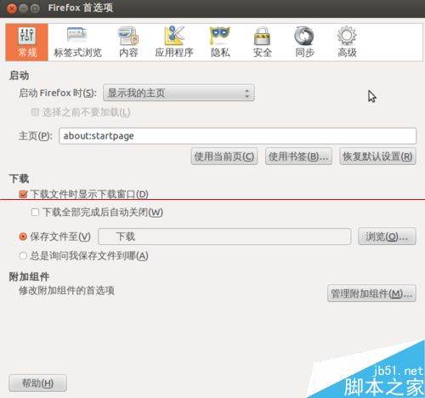Viewport: 425px width, 398px height.
Task: Click the 使用当前页 button
Action: (x=224, y=156)
